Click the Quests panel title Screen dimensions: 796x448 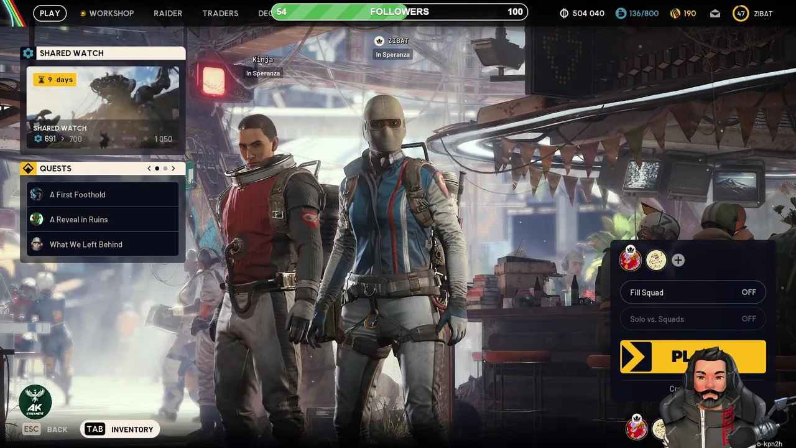click(55, 169)
